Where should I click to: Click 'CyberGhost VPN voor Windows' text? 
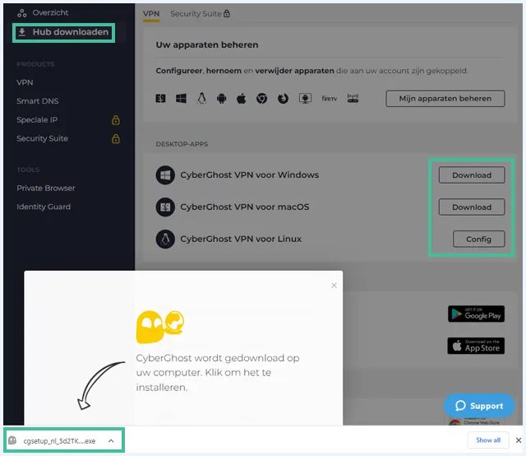pyautogui.click(x=250, y=174)
